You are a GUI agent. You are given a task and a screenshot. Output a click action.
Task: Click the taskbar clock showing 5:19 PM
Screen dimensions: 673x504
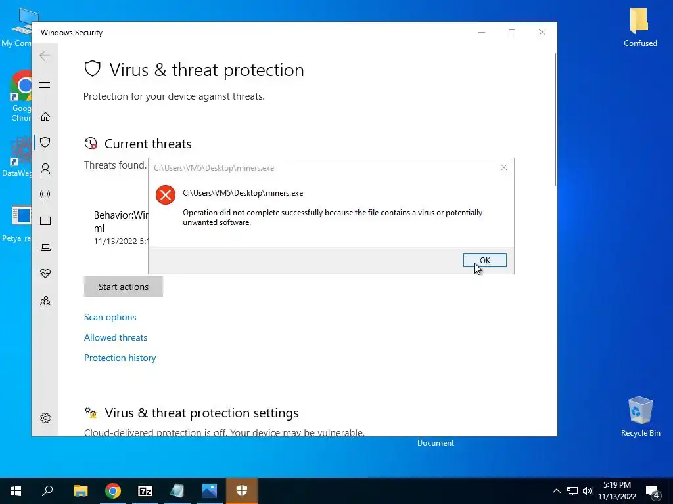click(617, 491)
